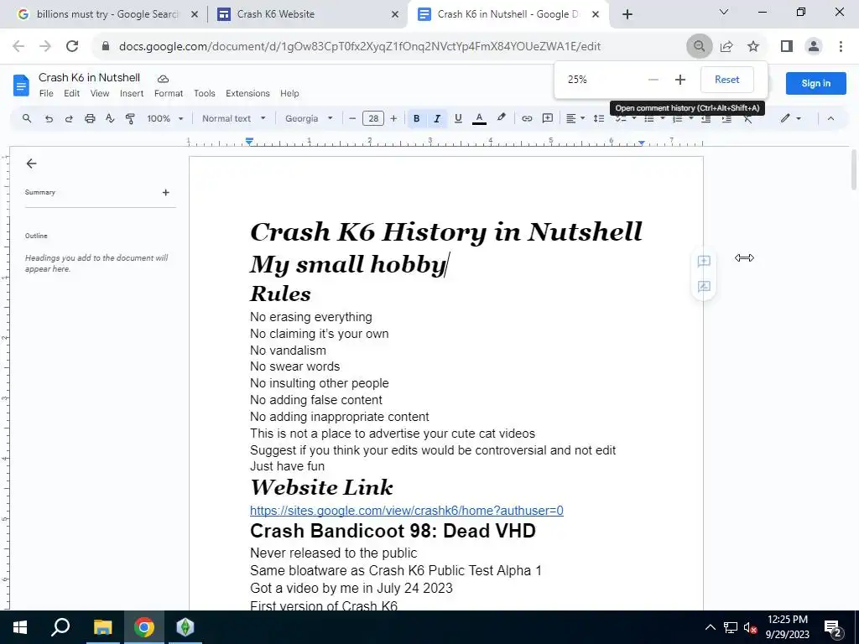Bookmark this tab with star icon
This screenshot has width=859, height=644.
click(x=753, y=47)
